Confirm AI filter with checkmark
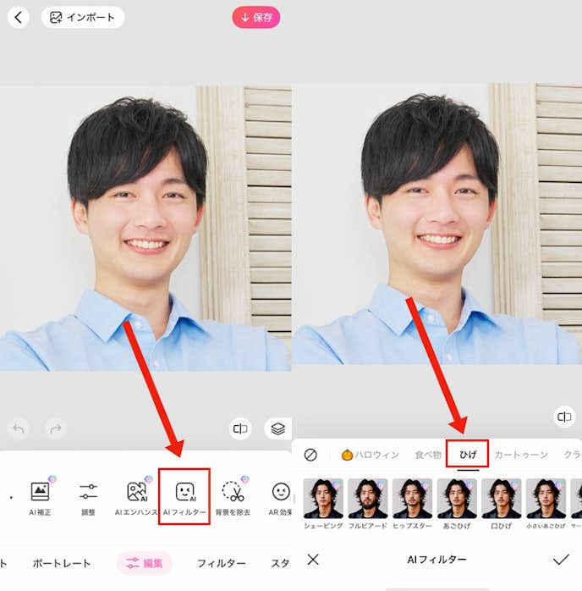The height and width of the screenshot is (591, 582). click(561, 560)
